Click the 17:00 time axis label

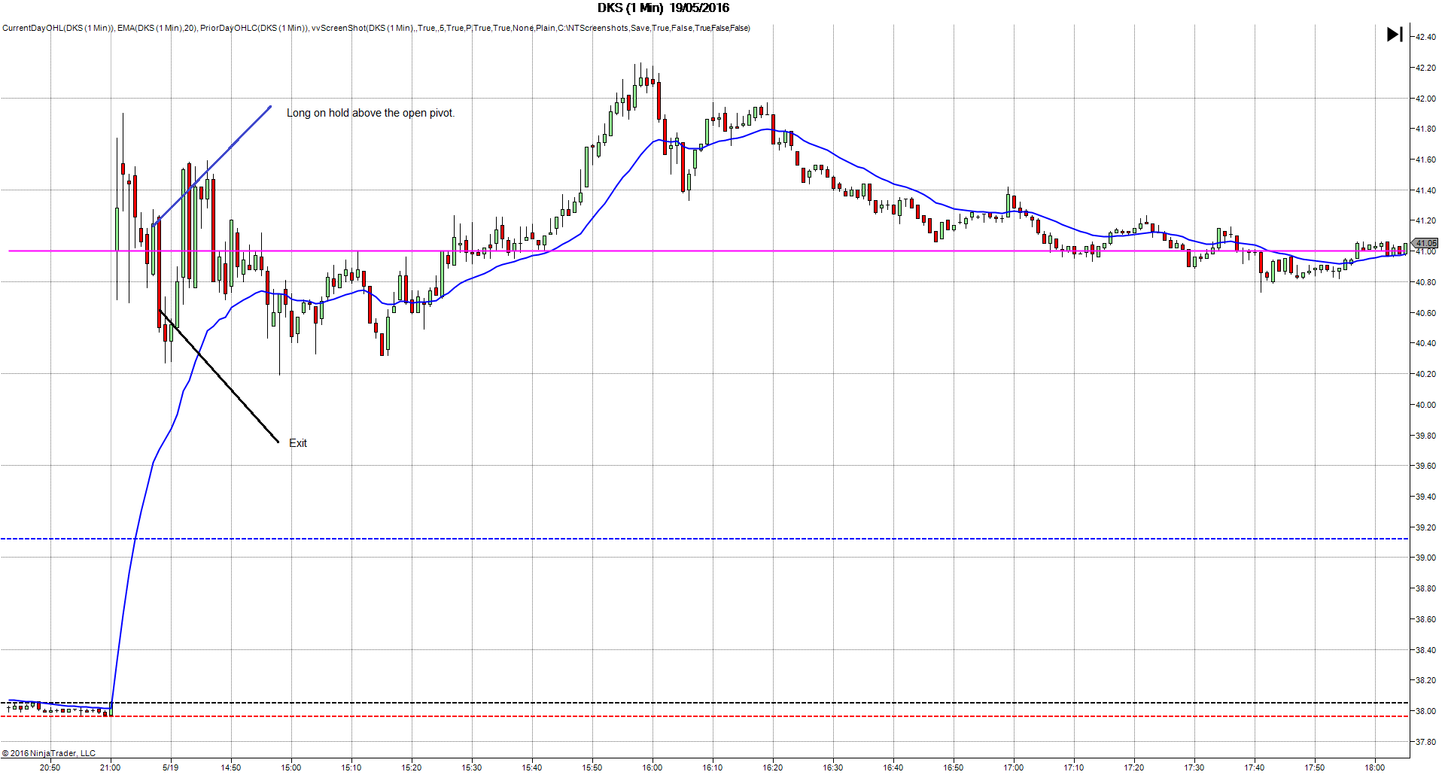[x=1014, y=767]
